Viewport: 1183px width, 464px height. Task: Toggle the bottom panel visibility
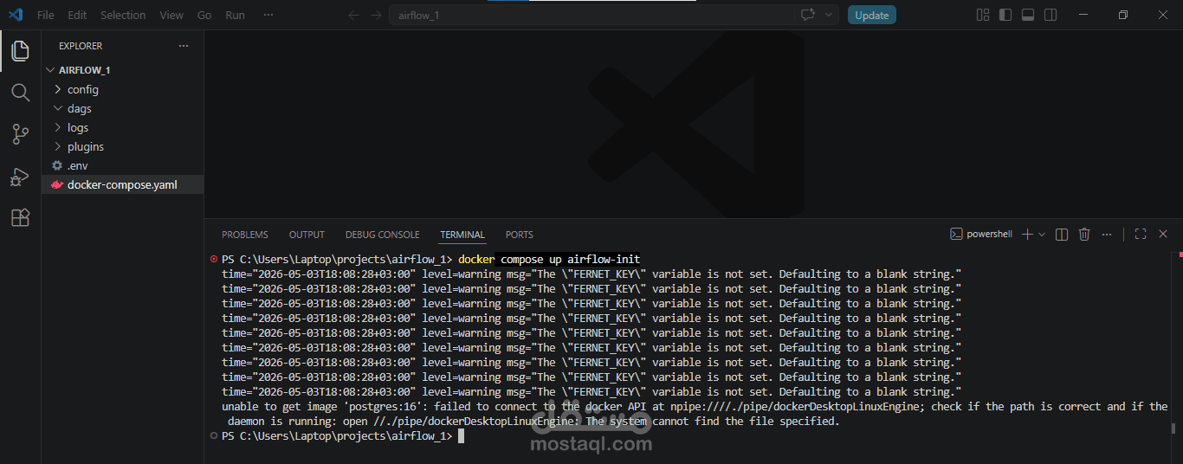pos(1028,15)
